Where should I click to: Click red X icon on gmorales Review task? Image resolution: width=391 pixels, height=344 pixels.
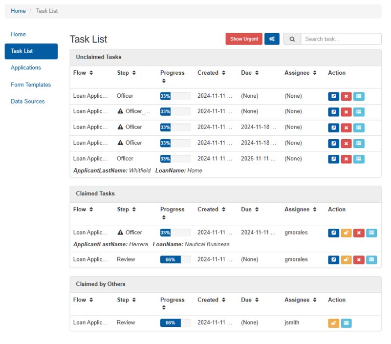pos(359,260)
